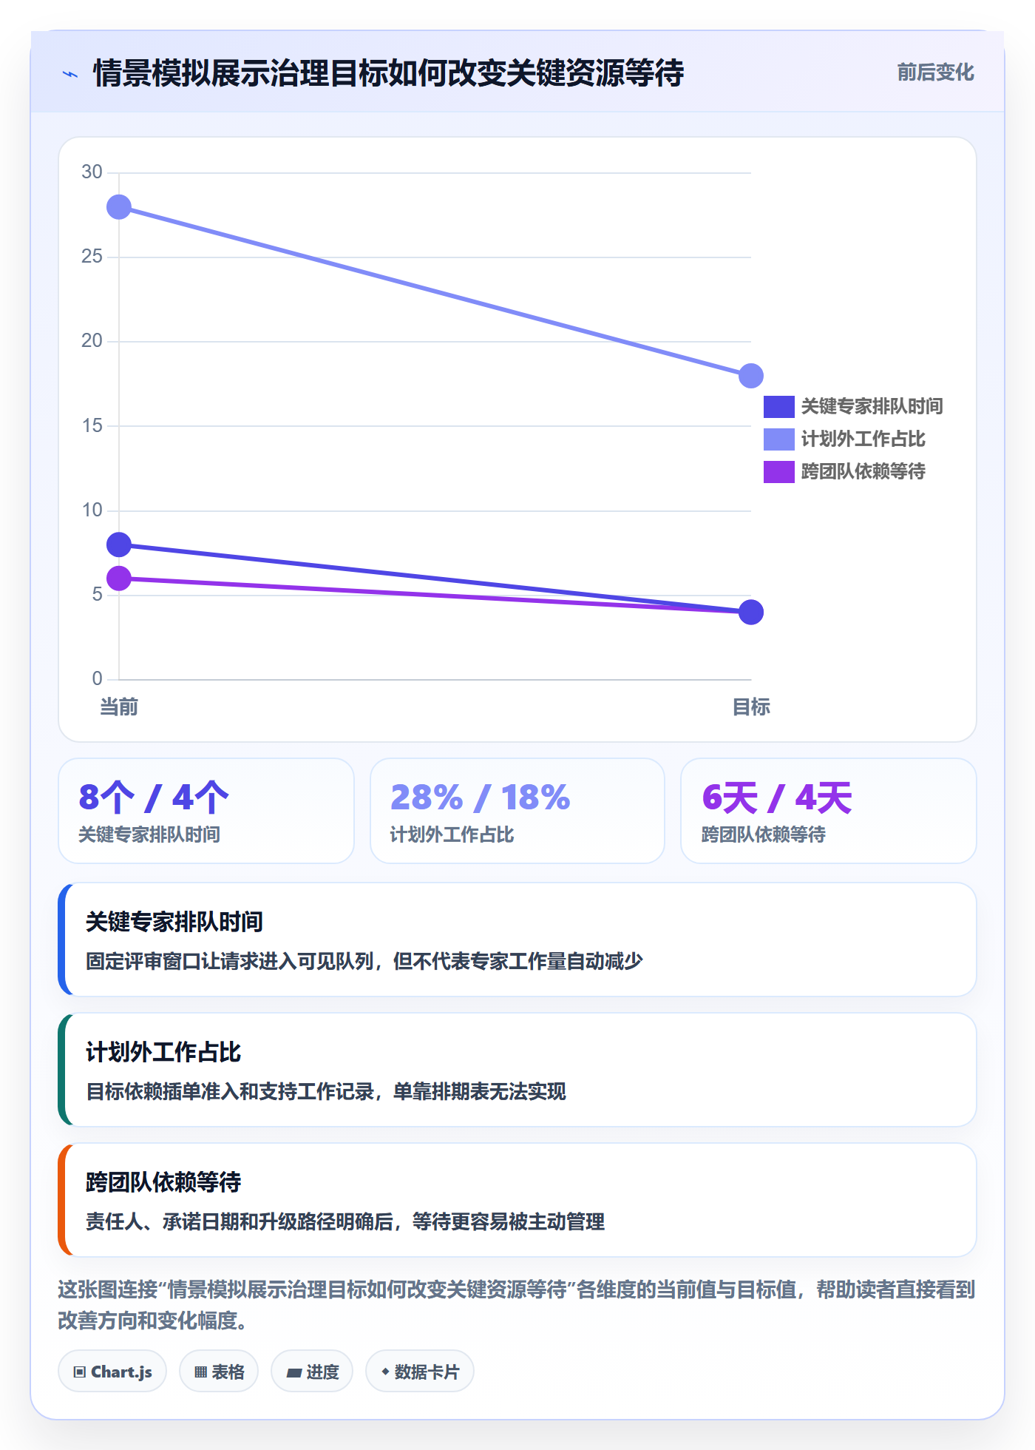Click the stat value "8个 / 4个"

(154, 797)
